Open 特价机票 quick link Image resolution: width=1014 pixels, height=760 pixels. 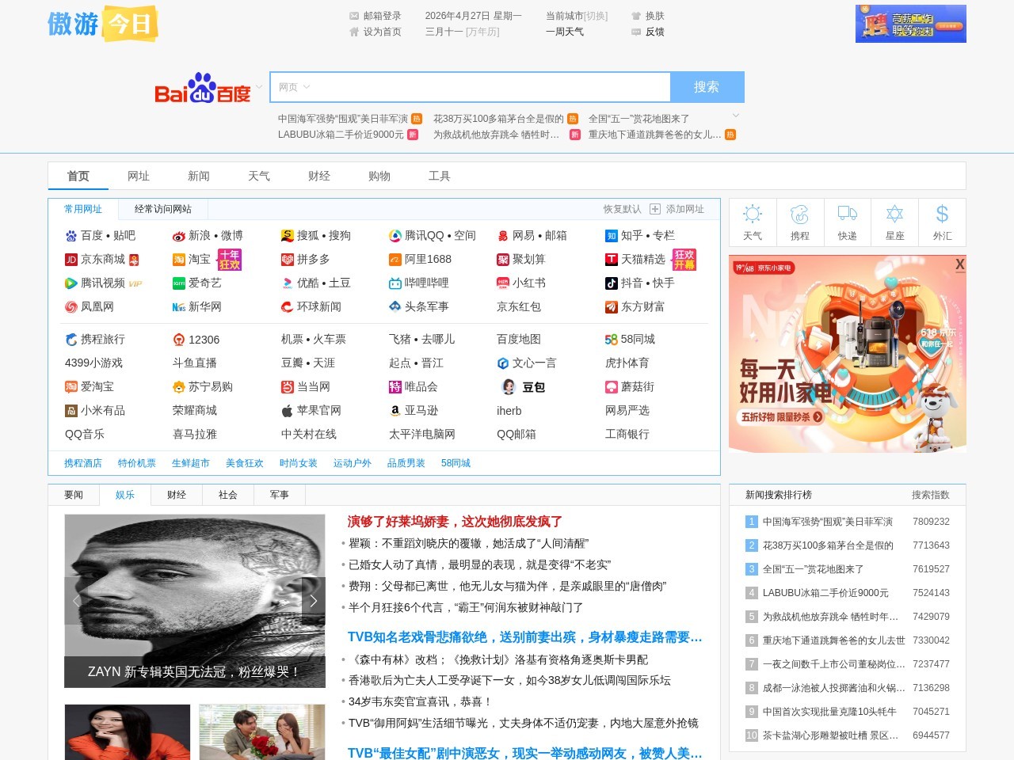click(137, 463)
